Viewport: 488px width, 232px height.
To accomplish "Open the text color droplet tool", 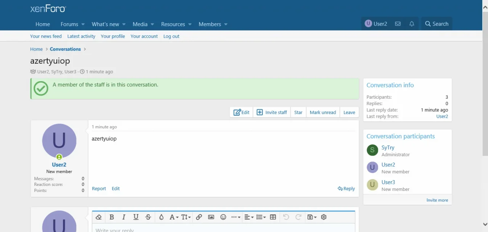I will coord(161,217).
